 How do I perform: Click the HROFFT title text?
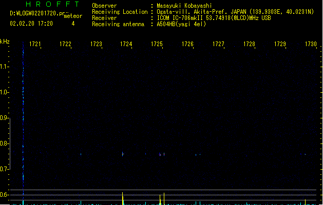click(52, 4)
